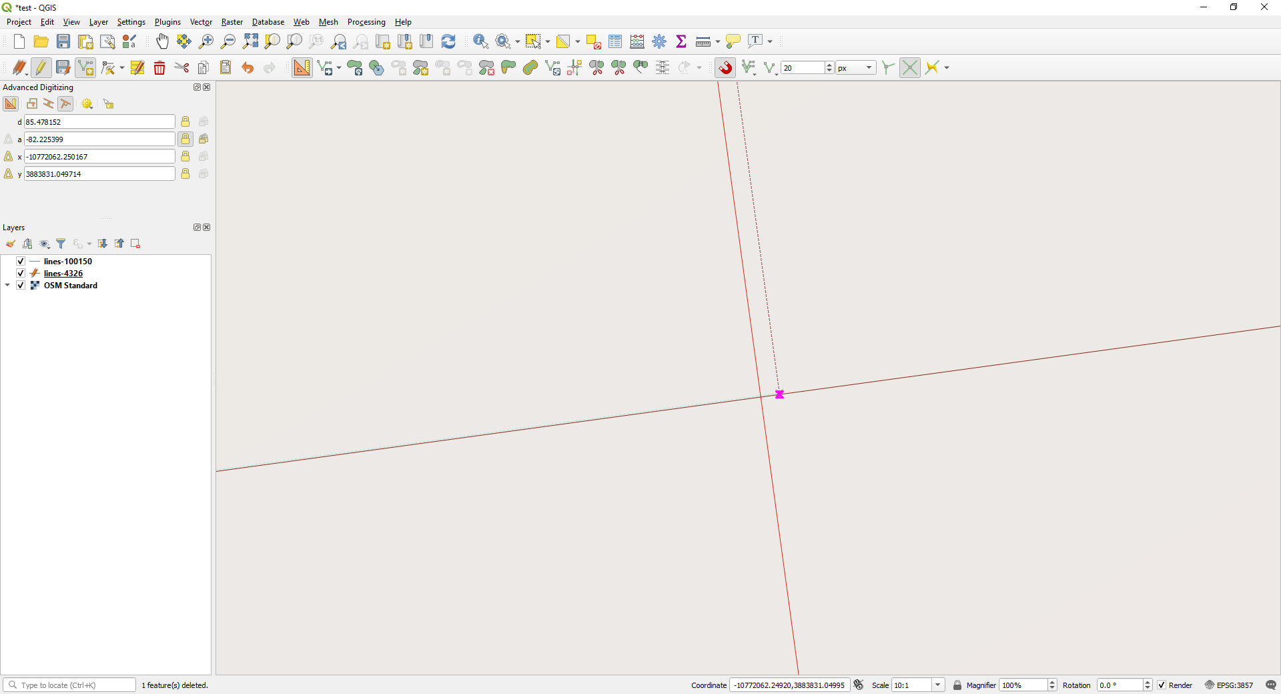Viewport: 1281px width, 694px height.
Task: Create a new project with blank page icon
Action: (19, 41)
